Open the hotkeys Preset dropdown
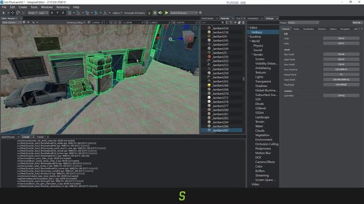 303,23
